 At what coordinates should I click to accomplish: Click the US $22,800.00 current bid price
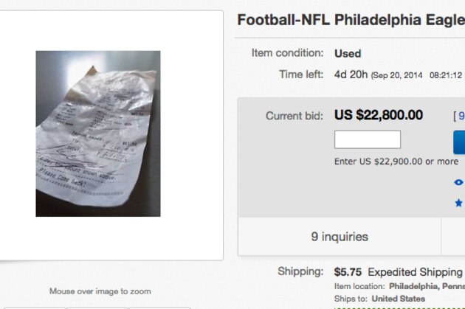click(379, 115)
